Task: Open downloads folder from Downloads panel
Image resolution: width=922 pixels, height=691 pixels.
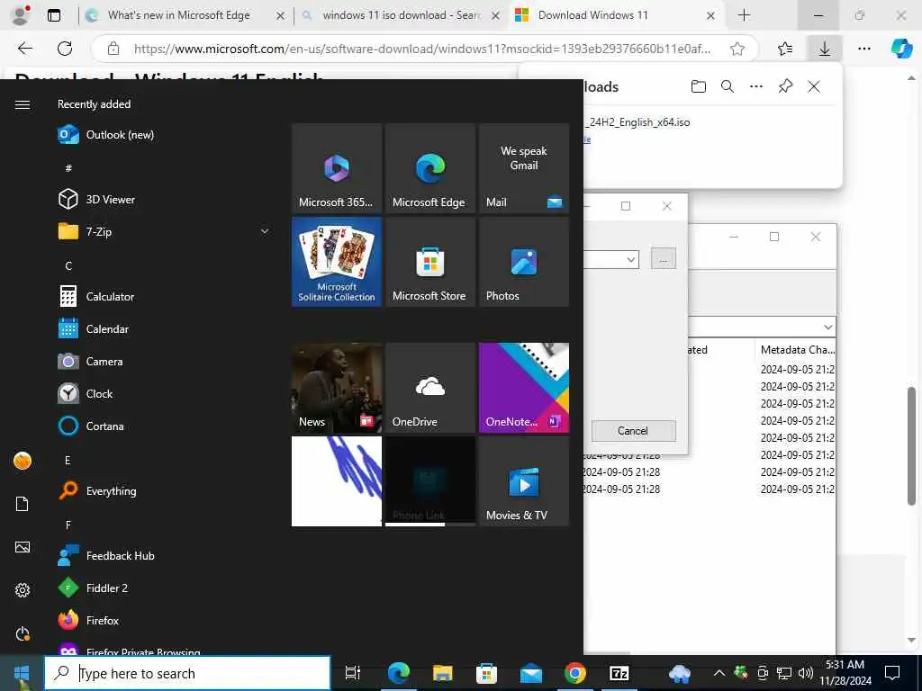Action: click(698, 87)
